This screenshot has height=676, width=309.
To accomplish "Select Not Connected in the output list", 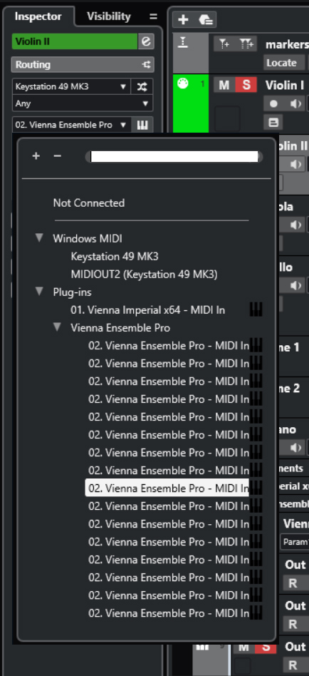I will [89, 203].
